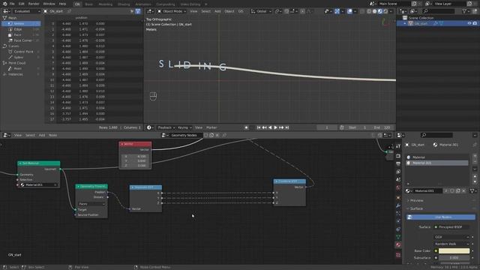Select Control Point under Curves
This screenshot has width=480, height=270.
[x=22, y=52]
